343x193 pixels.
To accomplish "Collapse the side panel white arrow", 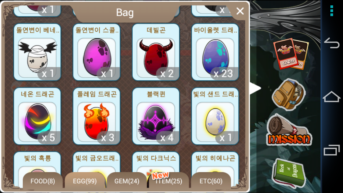I will pyautogui.click(x=255, y=88).
